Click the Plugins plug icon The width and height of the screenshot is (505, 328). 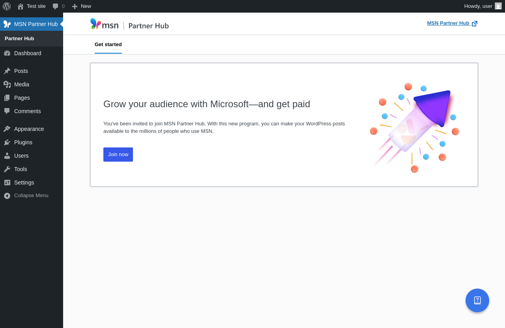[x=7, y=142]
